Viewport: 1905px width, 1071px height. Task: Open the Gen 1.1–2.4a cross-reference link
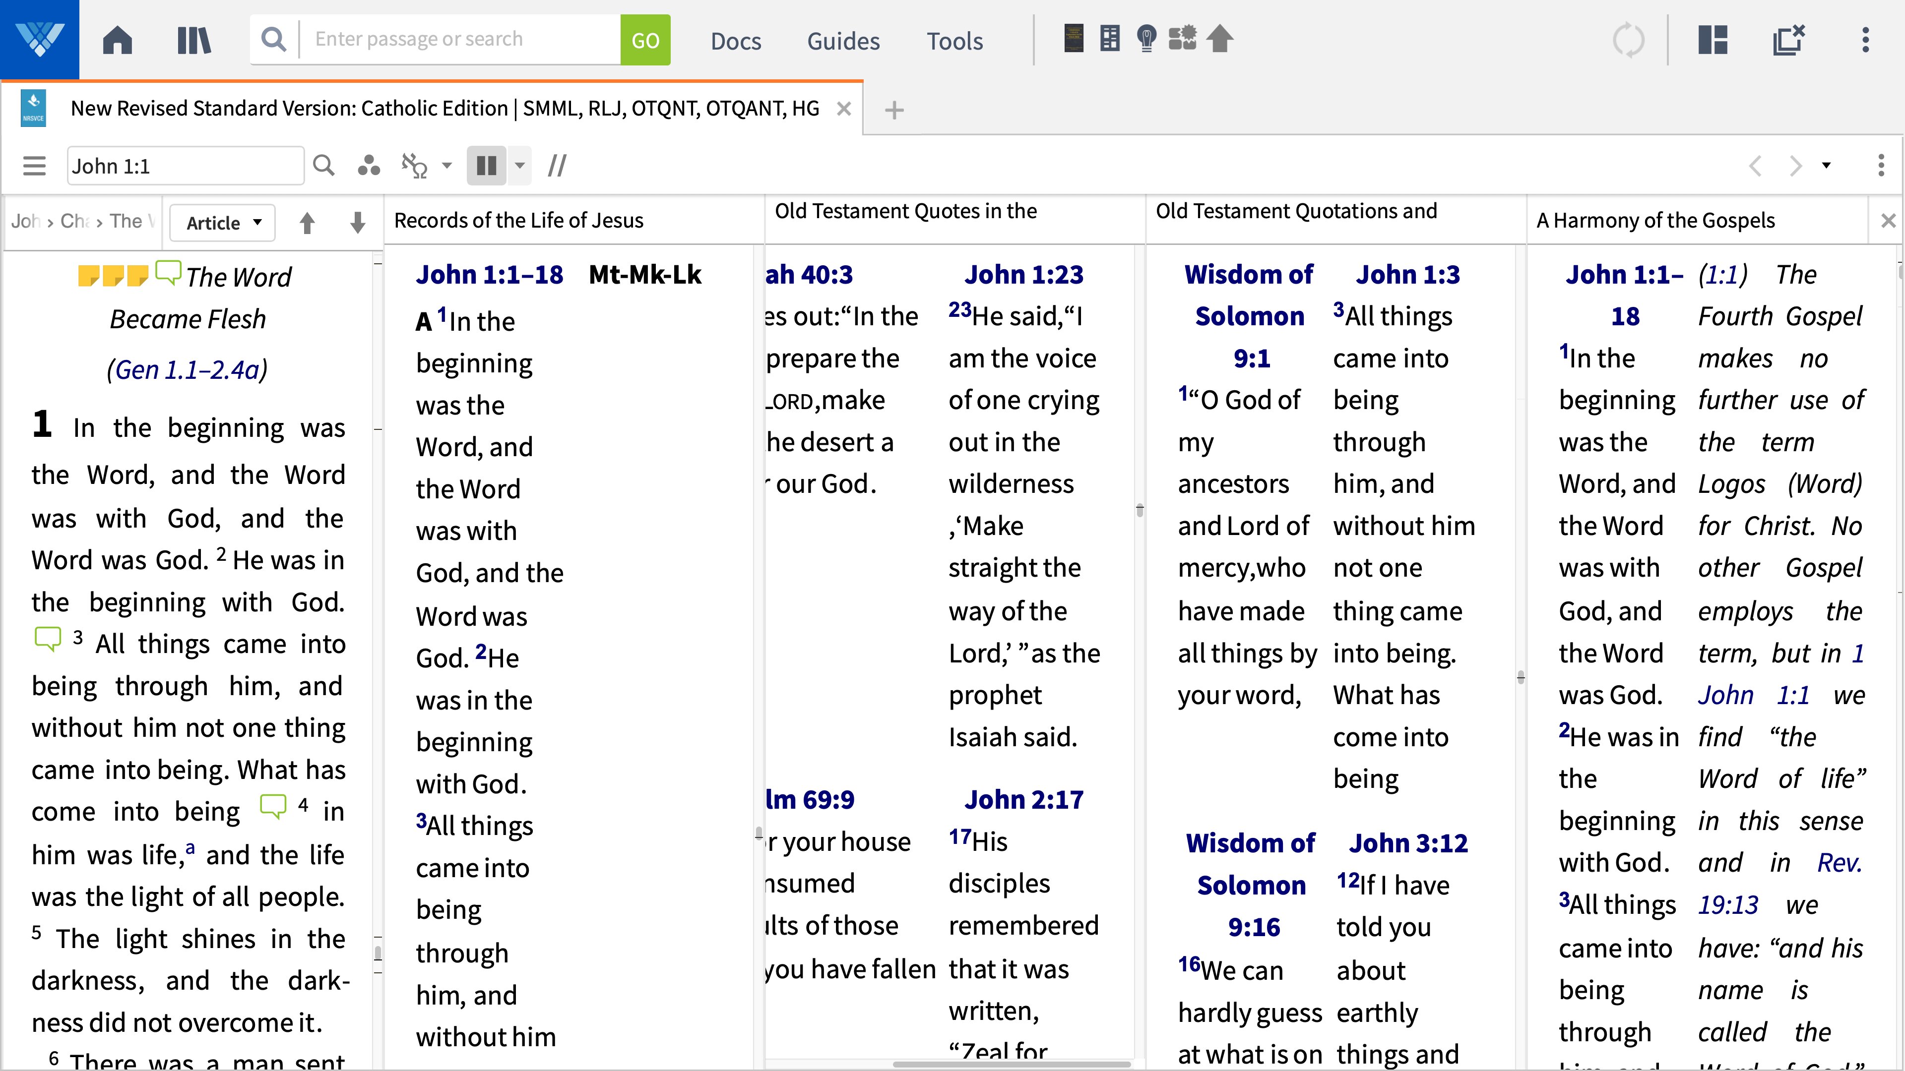[187, 369]
